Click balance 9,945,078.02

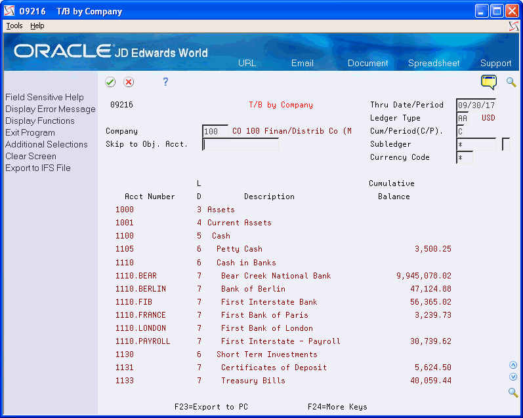click(424, 276)
